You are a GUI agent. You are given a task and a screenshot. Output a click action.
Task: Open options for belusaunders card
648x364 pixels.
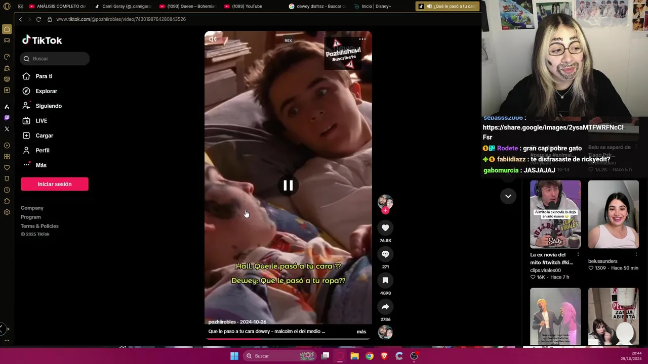click(636, 254)
